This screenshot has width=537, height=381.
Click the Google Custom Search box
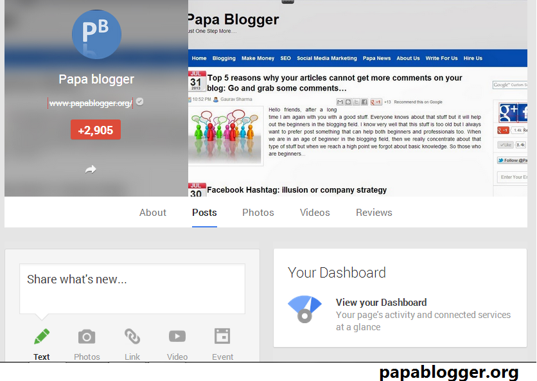pos(510,85)
